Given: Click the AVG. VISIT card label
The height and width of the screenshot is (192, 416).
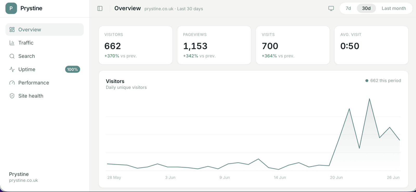Looking at the screenshot, I should (x=351, y=34).
